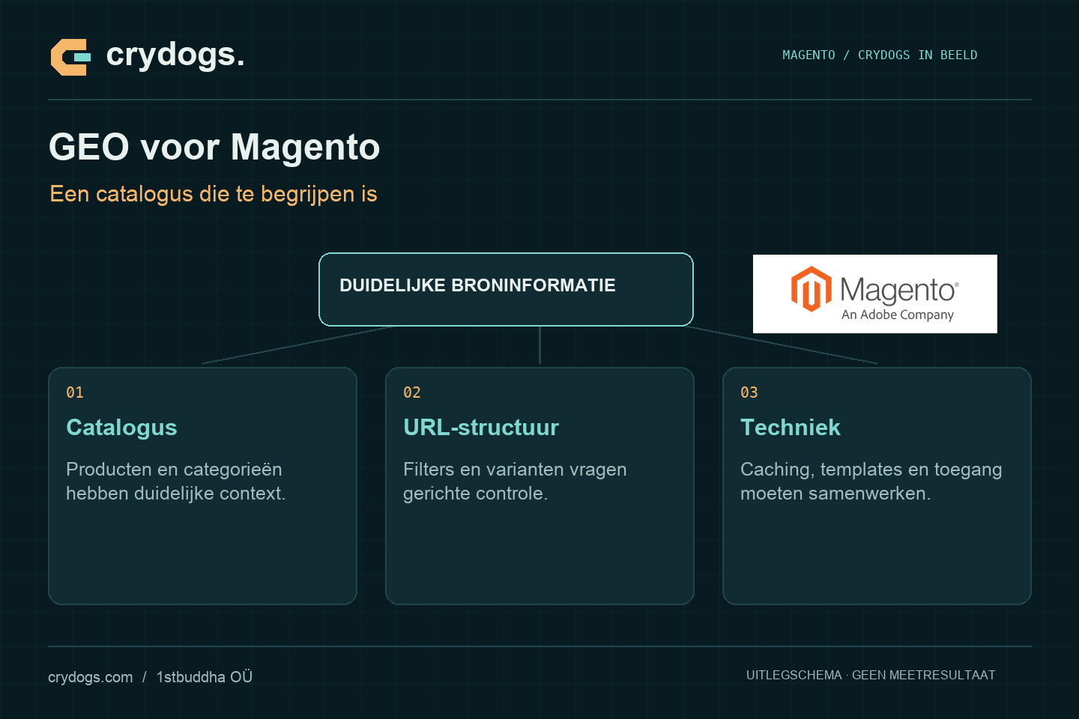1079x719 pixels.
Task: Click the URL-structuur card title
Action: (481, 427)
